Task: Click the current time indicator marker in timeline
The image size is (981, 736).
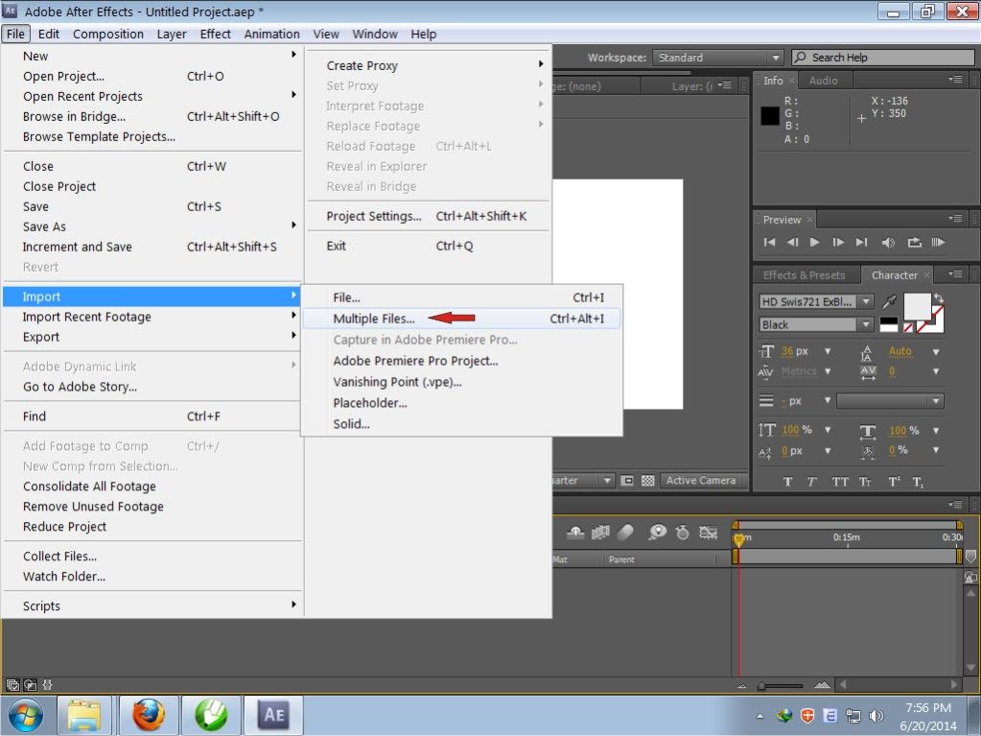Action: (x=738, y=538)
